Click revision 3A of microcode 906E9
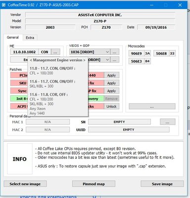190x198 pixels. coord(147,53)
